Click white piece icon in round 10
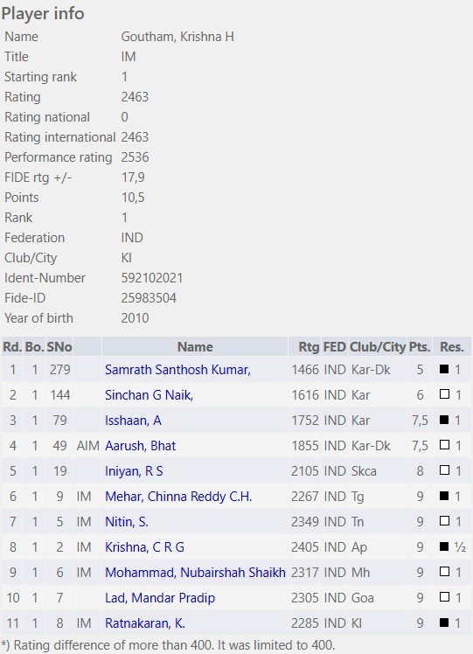Viewport: 473px width, 654px height. click(x=444, y=597)
